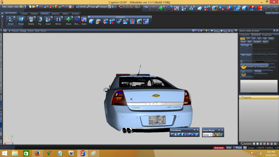The width and height of the screenshot is (279, 157).
Task: Expand the fugitive tree node
Action: pos(240,97)
